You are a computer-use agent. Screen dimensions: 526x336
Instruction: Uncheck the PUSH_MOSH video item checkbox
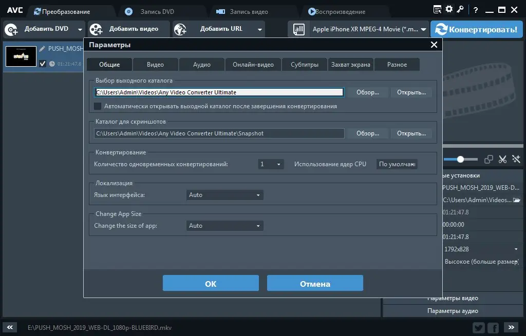click(43, 64)
